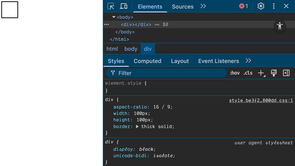Switch to the Sources tab
The width and height of the screenshot is (295, 166).
183,6
